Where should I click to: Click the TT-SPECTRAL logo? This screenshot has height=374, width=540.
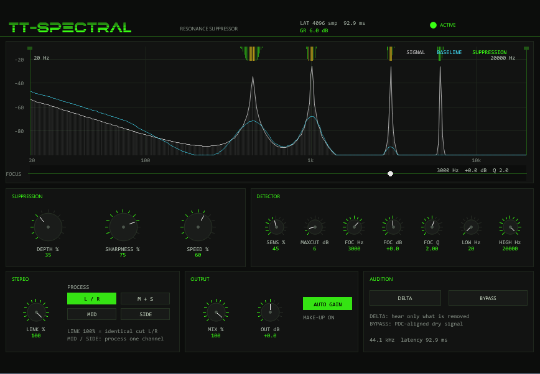[70, 27]
